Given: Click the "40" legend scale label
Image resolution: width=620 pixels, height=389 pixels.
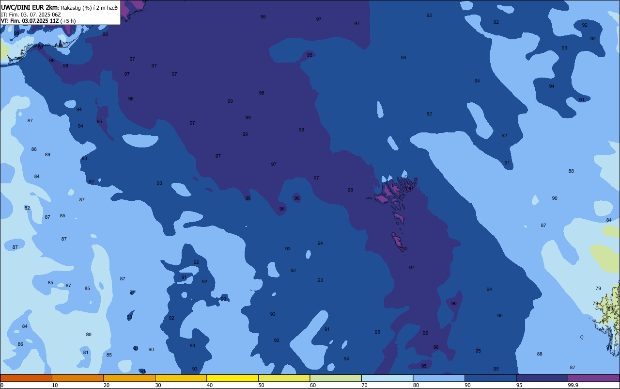Looking at the screenshot, I should tap(210, 385).
